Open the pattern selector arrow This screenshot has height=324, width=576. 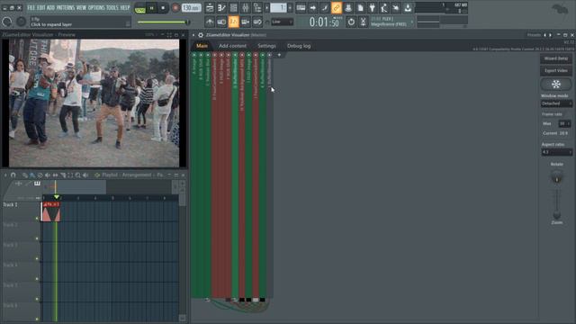tap(266, 8)
